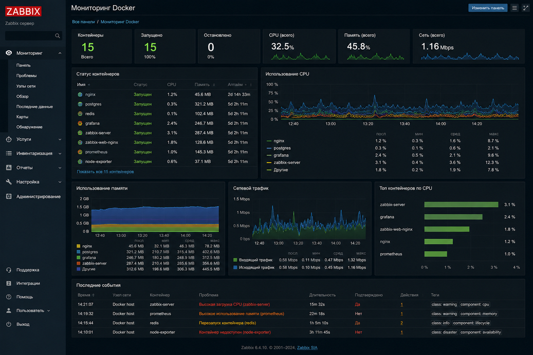
Task: Click Мониторинг Docker breadcrumb link
Action: click(120, 22)
